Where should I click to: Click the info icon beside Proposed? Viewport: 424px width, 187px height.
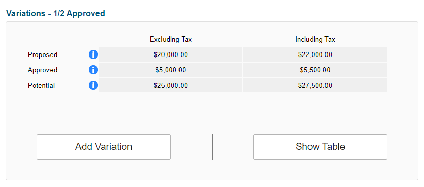tap(93, 54)
